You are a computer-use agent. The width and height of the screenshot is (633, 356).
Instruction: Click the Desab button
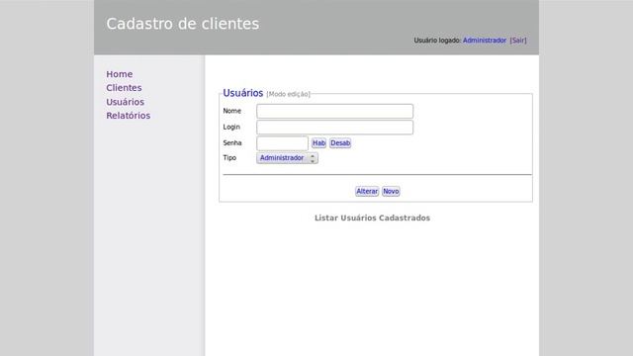340,142
